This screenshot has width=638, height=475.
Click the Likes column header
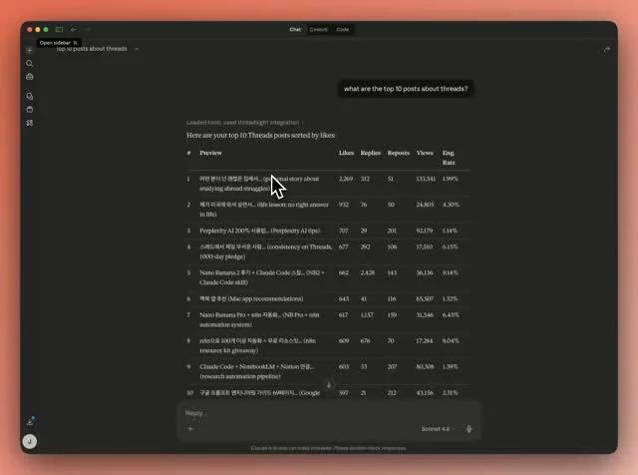pos(346,153)
